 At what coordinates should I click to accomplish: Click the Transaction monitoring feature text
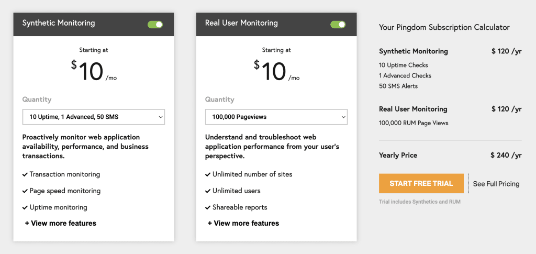click(x=65, y=174)
